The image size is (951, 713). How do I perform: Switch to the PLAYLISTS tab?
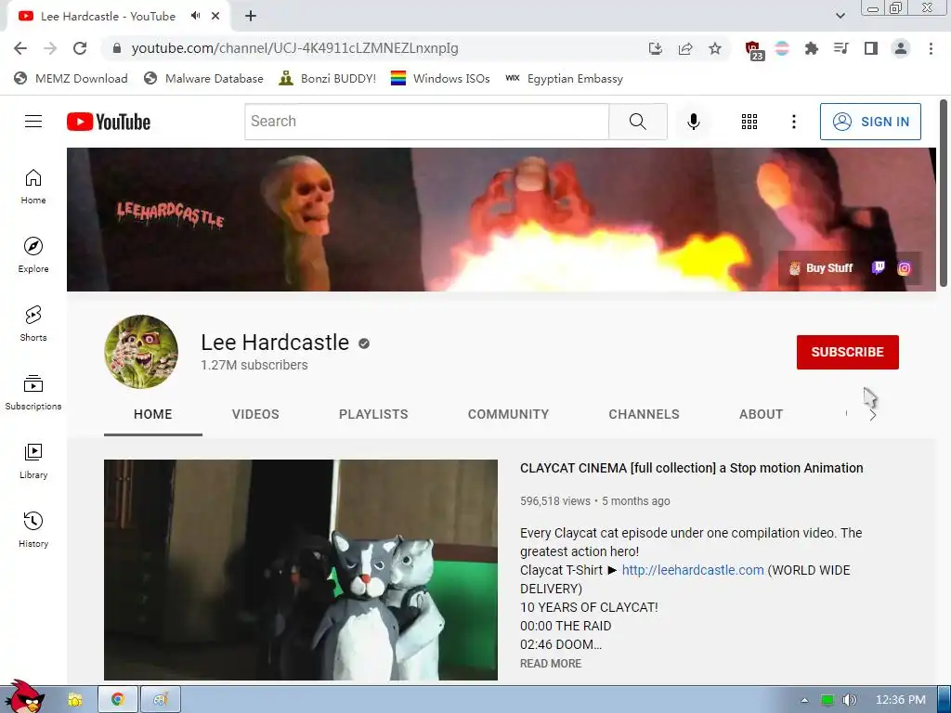(x=373, y=414)
